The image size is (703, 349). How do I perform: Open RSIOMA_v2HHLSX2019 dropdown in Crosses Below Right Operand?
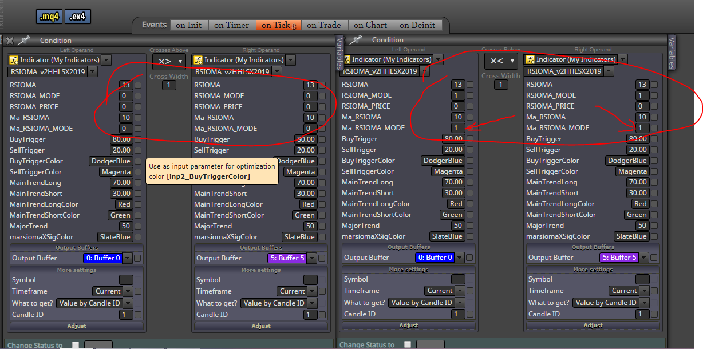tap(609, 71)
